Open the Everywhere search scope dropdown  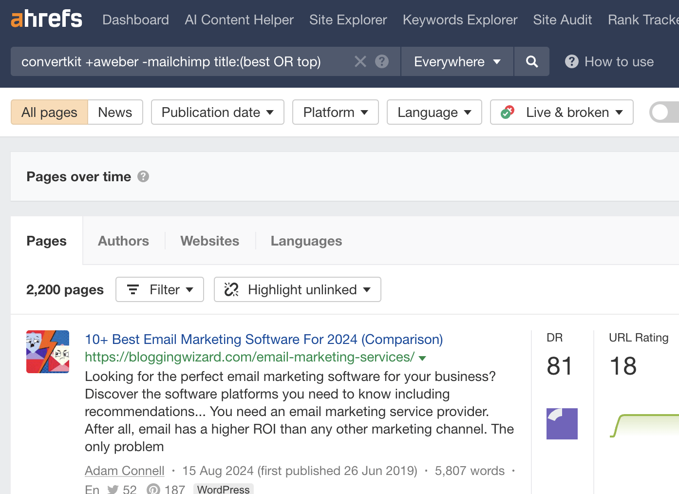point(456,61)
